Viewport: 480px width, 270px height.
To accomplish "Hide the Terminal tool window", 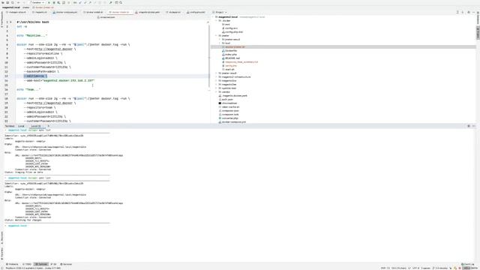I will coord(473,126).
